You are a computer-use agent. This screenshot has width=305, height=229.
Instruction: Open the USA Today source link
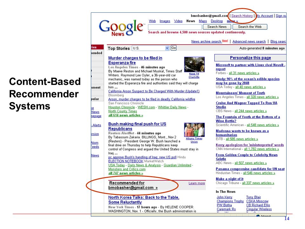(x=117, y=165)
